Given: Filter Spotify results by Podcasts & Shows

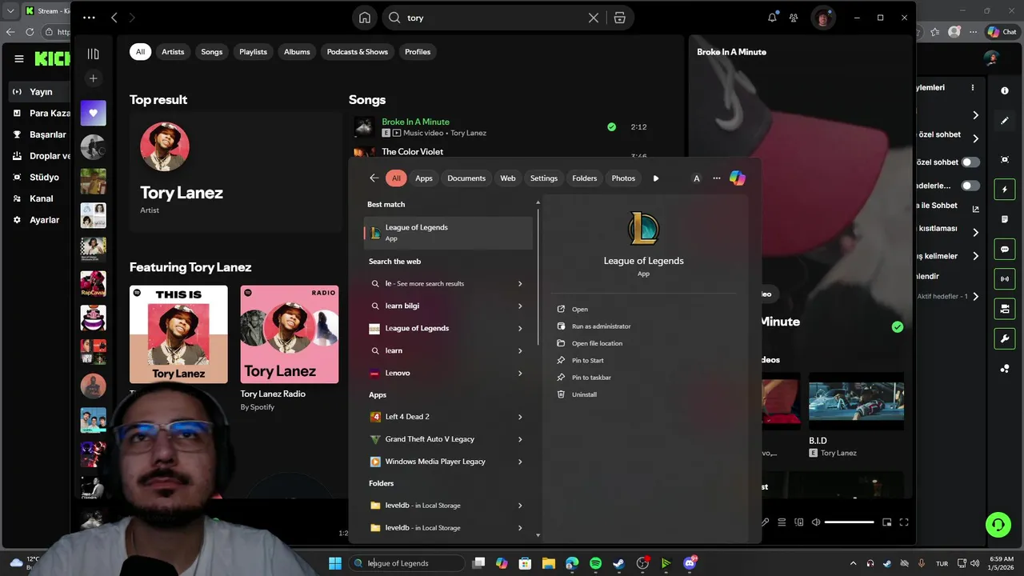Looking at the screenshot, I should coord(358,52).
